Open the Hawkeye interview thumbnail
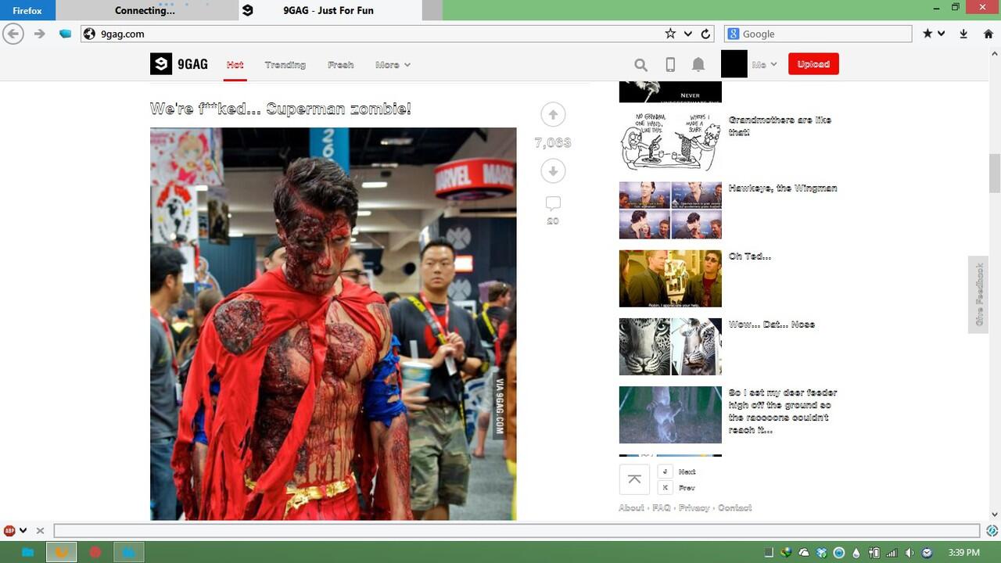 point(670,210)
